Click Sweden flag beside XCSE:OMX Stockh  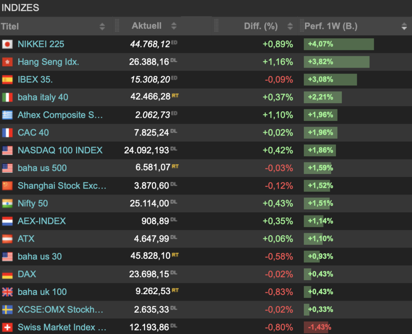tap(7, 309)
